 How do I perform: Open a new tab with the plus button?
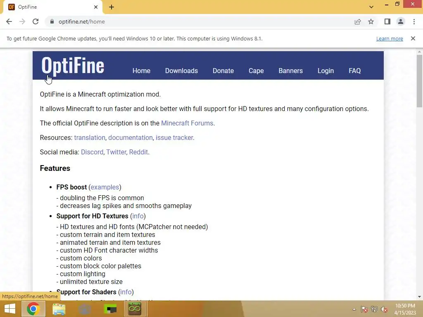(112, 7)
